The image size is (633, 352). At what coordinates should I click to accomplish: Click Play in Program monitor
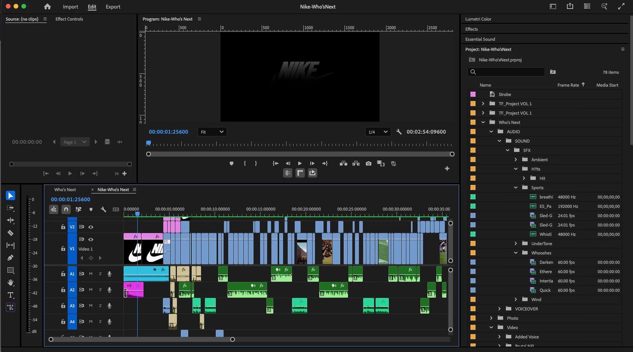(300, 164)
